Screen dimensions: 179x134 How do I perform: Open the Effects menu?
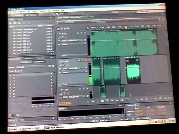tap(34, 11)
